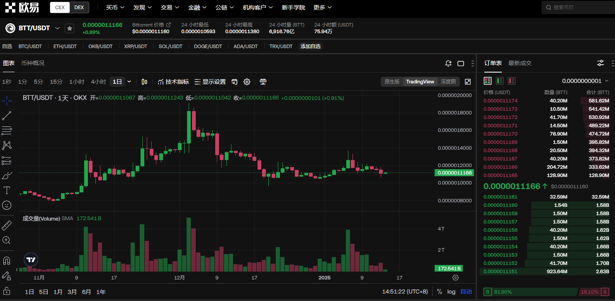
Task: Click the 搜索币对 search field
Action: coord(578,7)
